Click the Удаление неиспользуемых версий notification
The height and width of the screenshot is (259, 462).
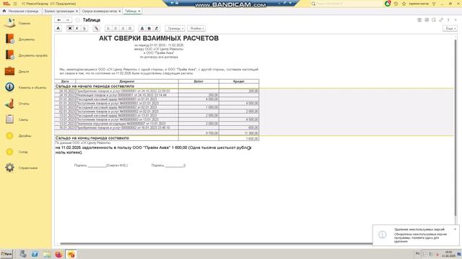tap(416, 235)
